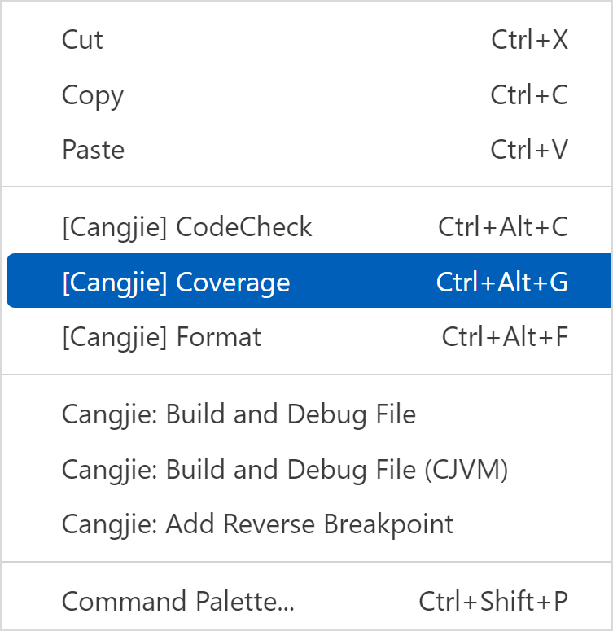Click the Ctrl+Alt+F shortcut label
The width and height of the screenshot is (613, 631).
coord(505,336)
